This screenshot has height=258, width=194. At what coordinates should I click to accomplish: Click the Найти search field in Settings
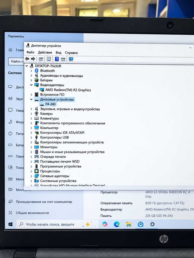click(16, 62)
